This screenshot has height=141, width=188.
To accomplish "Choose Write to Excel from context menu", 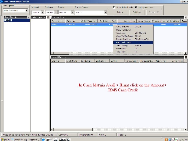I will [x=133, y=27].
